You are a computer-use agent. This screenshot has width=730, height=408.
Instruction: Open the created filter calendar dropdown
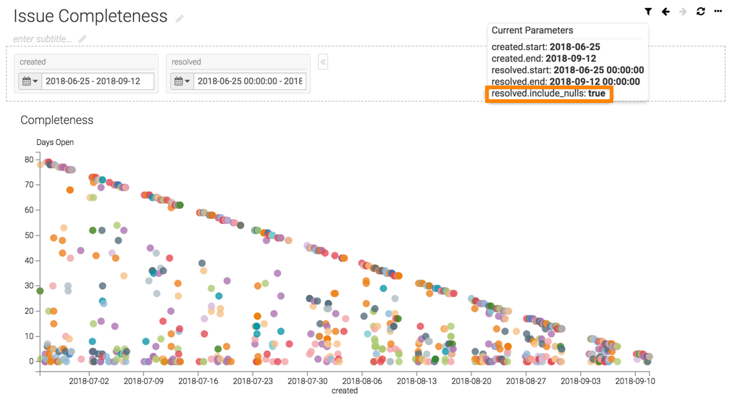(30, 81)
